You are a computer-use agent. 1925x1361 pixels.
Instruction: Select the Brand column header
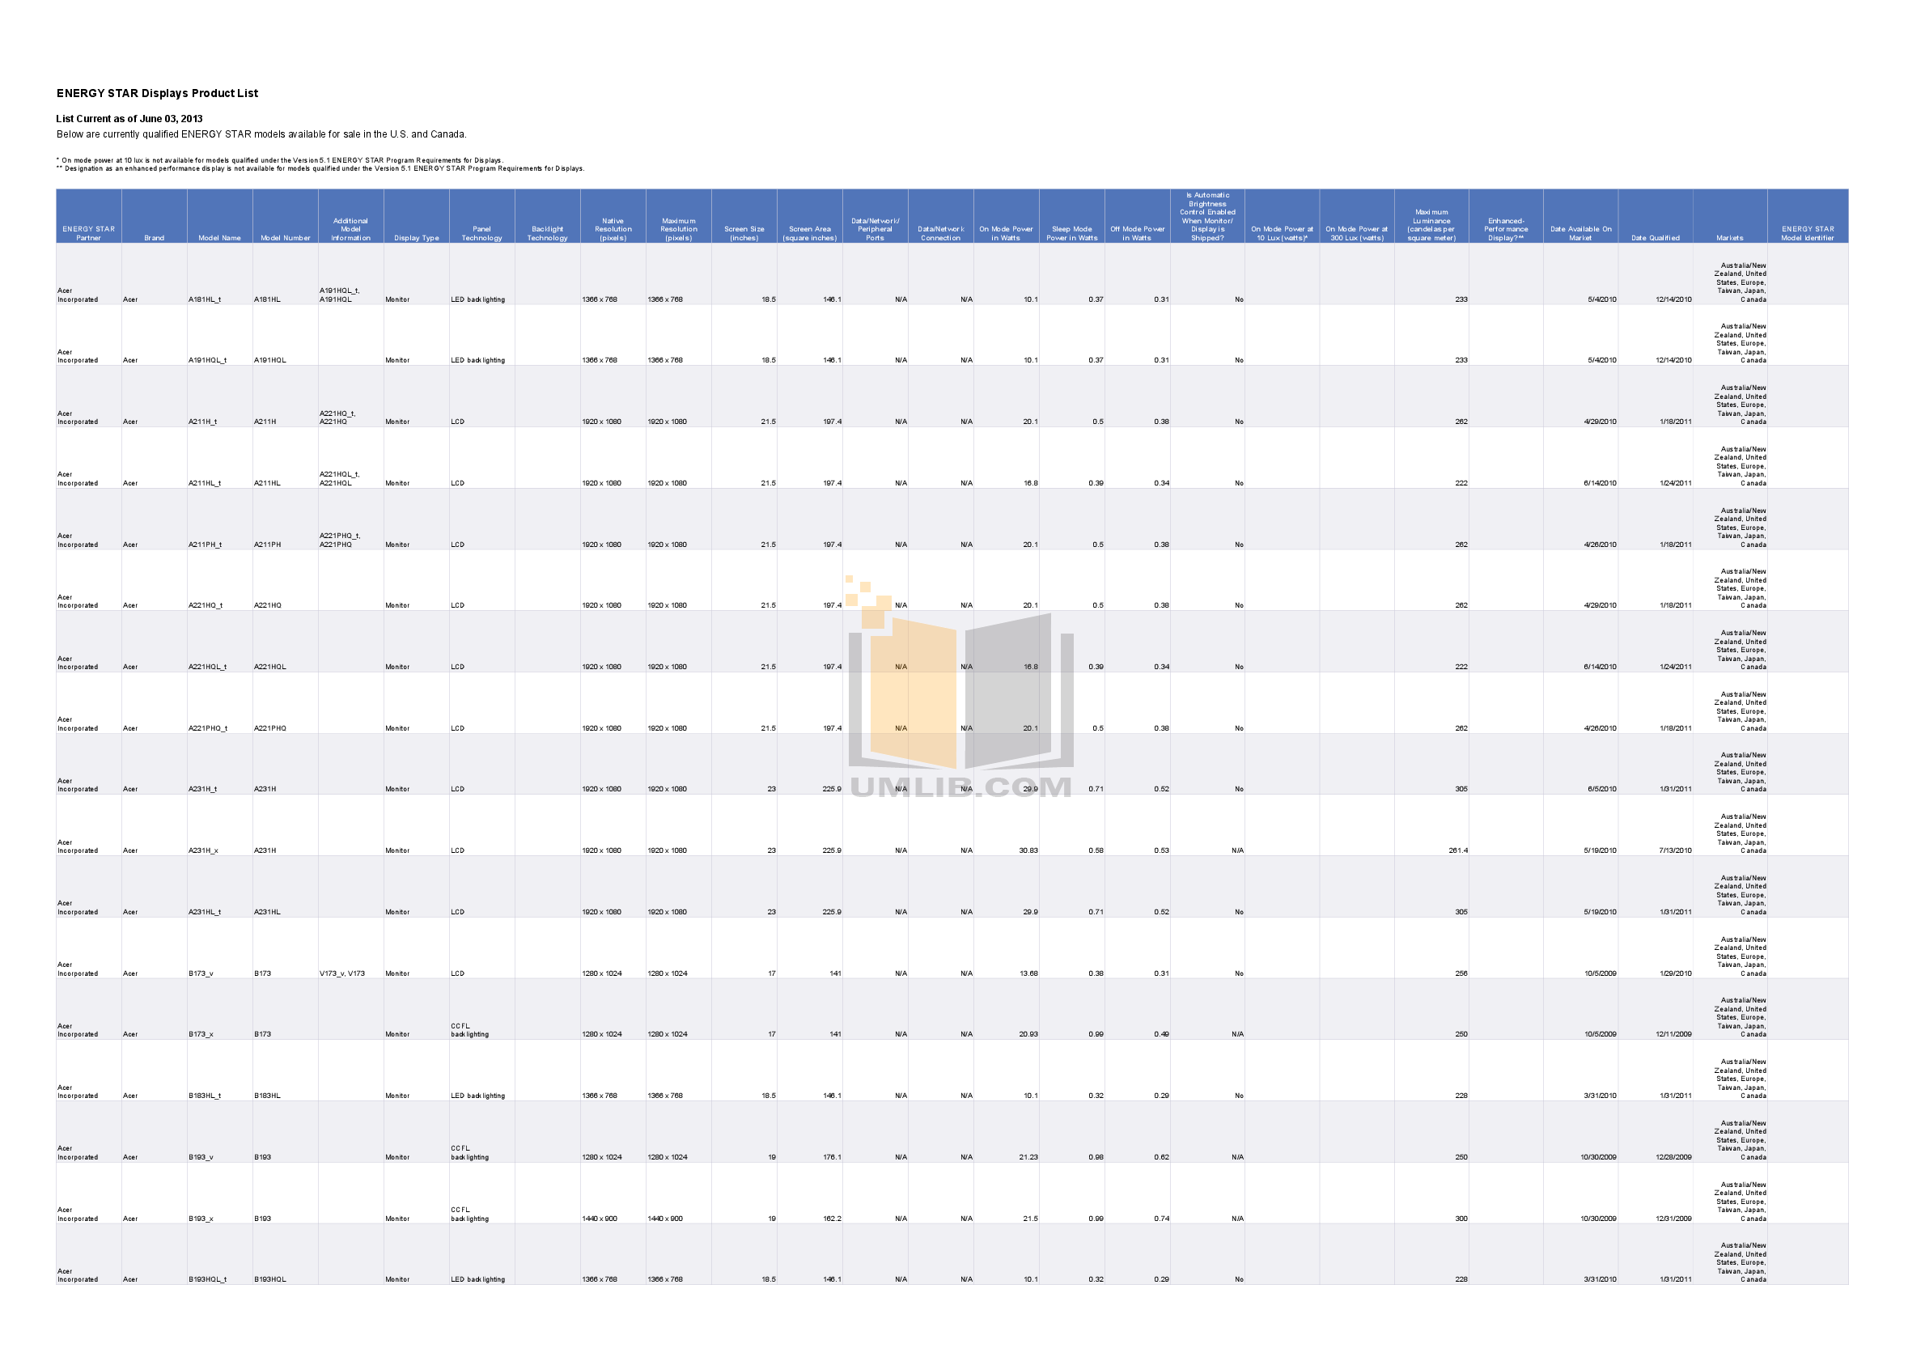[x=155, y=238]
